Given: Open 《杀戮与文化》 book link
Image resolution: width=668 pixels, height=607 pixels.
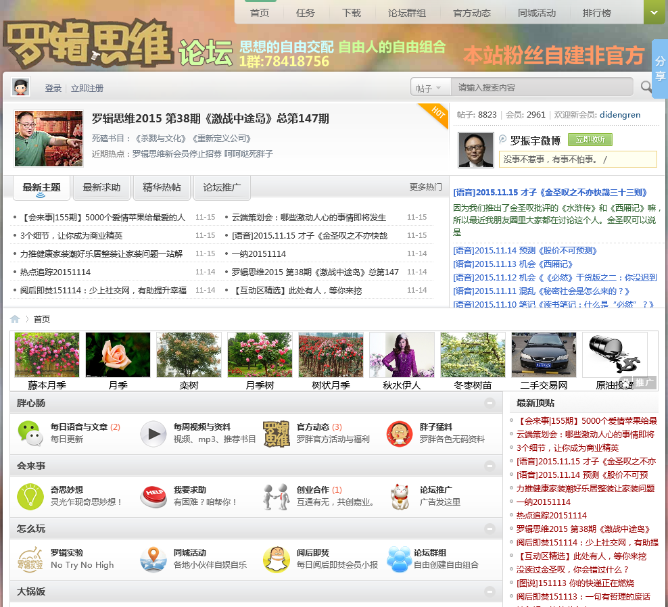Looking at the screenshot, I should click(161, 139).
